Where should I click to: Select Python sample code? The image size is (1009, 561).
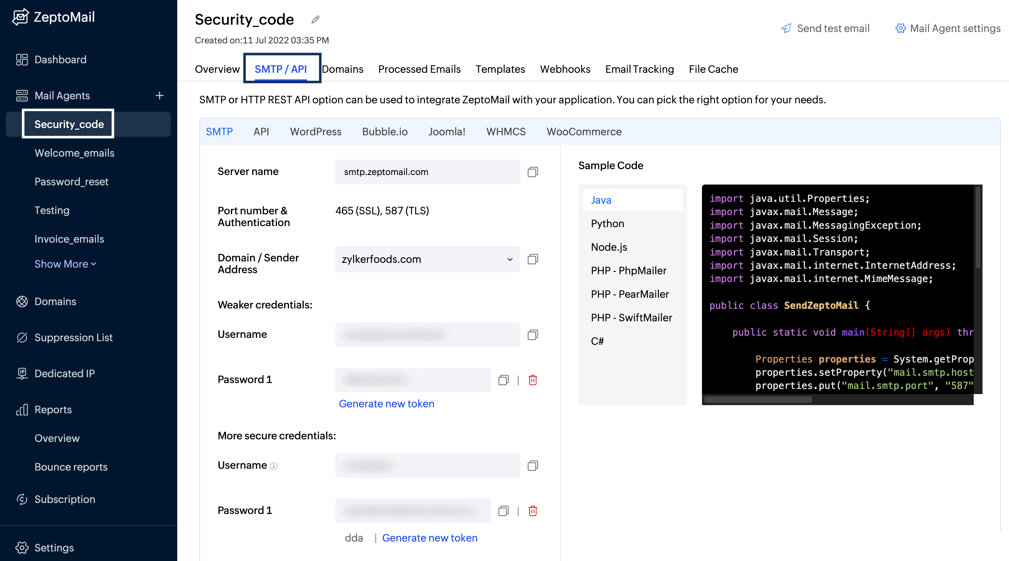[x=607, y=224]
